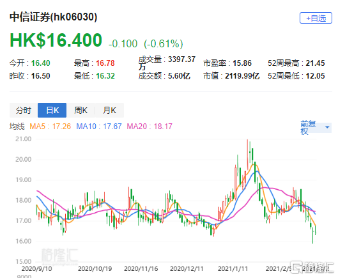Click the stock title 中信证券(hk06030)
The image size is (338, 278).
[x=53, y=17]
